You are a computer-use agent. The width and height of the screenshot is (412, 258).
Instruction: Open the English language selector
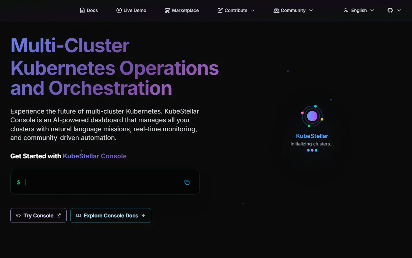359,10
